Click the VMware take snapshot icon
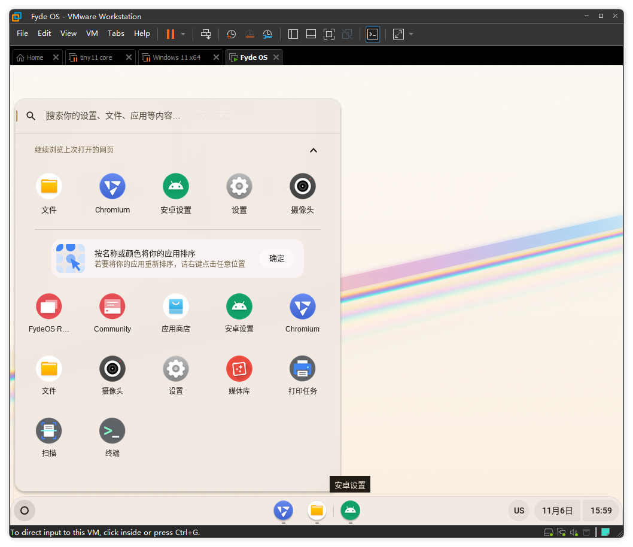This screenshot has height=547, width=633. point(232,34)
